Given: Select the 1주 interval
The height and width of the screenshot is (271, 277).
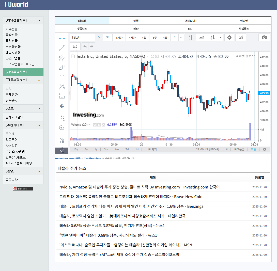Looking at the screenshot, I should pyautogui.click(x=155, y=38).
